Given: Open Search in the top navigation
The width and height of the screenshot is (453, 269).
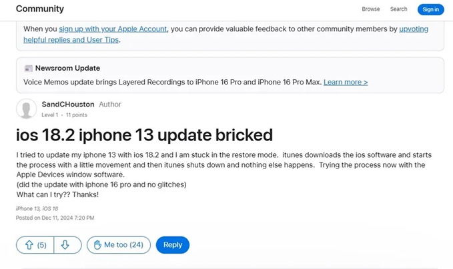Looking at the screenshot, I should click(399, 9).
